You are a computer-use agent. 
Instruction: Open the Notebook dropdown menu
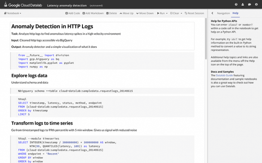[13, 13]
